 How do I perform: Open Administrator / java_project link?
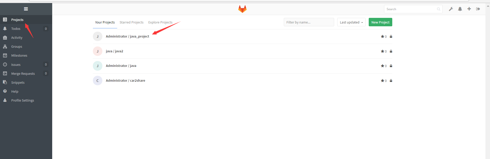pos(127,36)
